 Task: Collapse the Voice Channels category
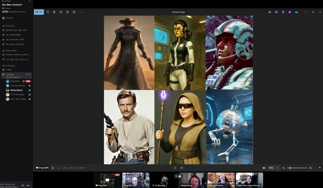pos(9,66)
